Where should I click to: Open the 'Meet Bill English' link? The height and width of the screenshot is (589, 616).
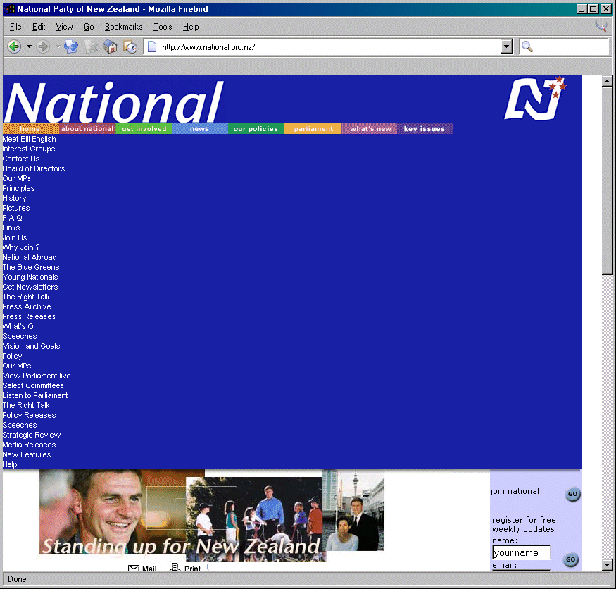point(29,139)
